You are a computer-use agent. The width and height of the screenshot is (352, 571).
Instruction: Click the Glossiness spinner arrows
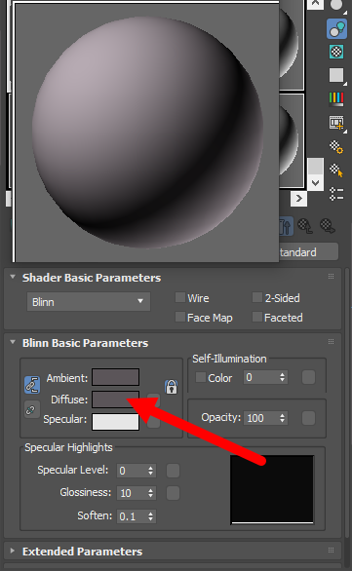(151, 493)
